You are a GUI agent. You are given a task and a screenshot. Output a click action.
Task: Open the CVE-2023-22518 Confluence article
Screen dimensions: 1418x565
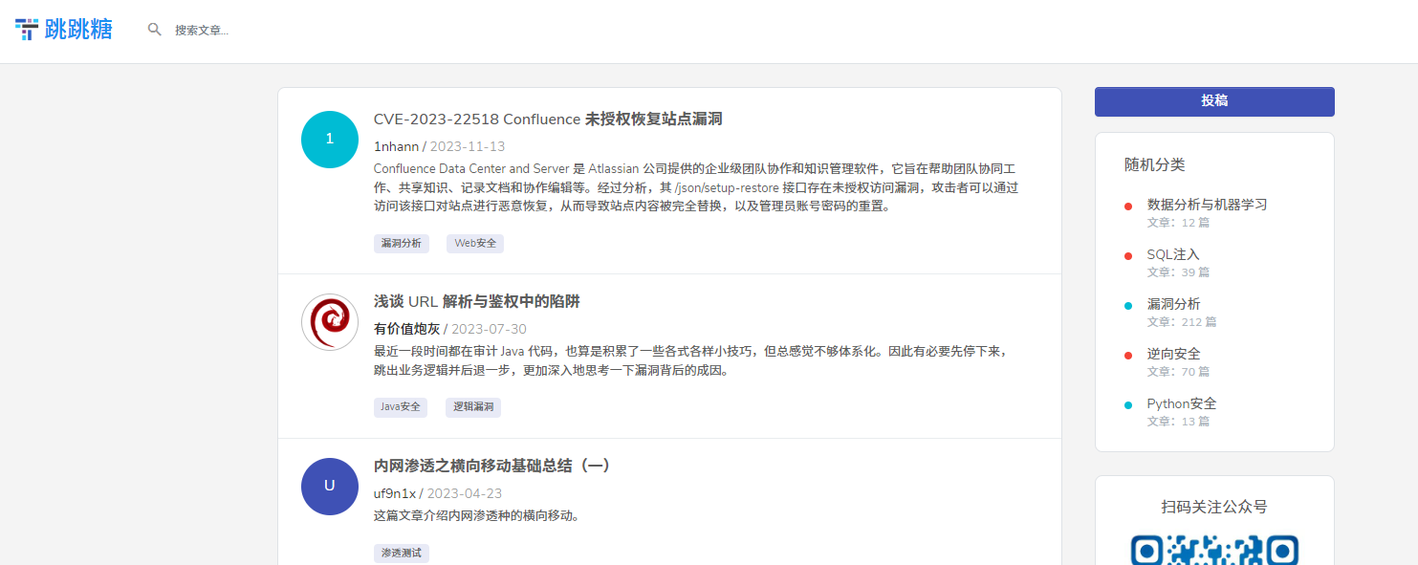point(547,120)
